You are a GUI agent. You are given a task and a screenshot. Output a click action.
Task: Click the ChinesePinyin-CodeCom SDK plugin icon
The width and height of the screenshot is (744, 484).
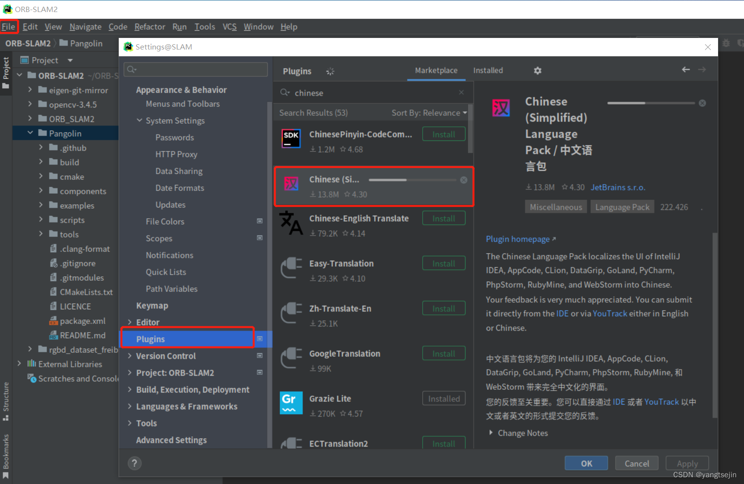[x=291, y=139]
